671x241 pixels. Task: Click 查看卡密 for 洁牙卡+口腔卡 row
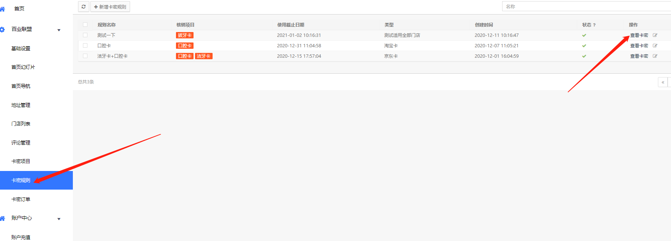point(639,56)
